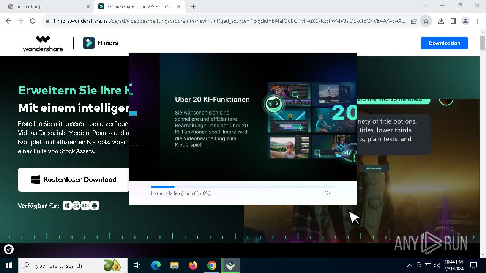Click the blue Downloaden button
The image size is (486, 273).
pos(444,43)
